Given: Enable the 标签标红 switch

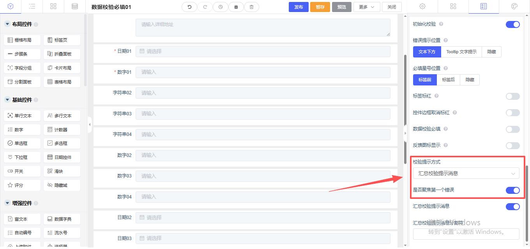Looking at the screenshot, I should 512,96.
